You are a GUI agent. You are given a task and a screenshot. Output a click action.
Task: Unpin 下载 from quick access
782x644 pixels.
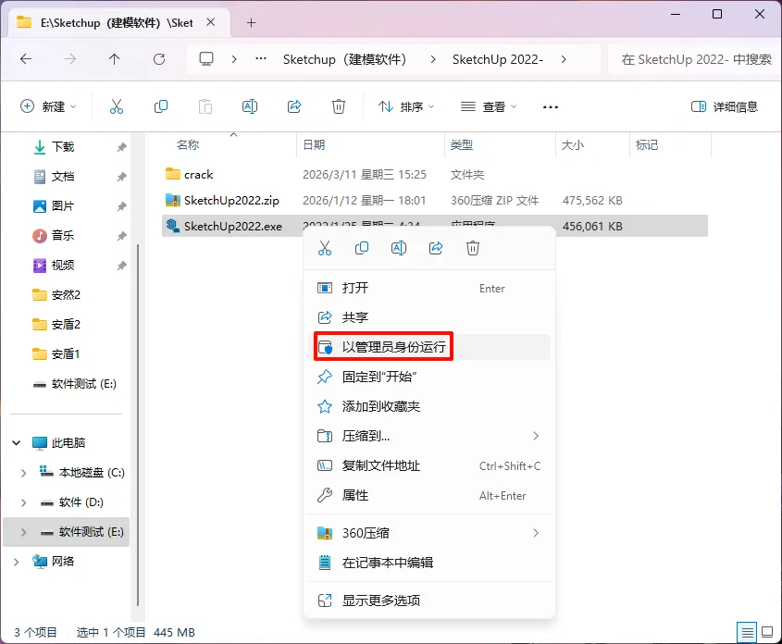pos(121,147)
